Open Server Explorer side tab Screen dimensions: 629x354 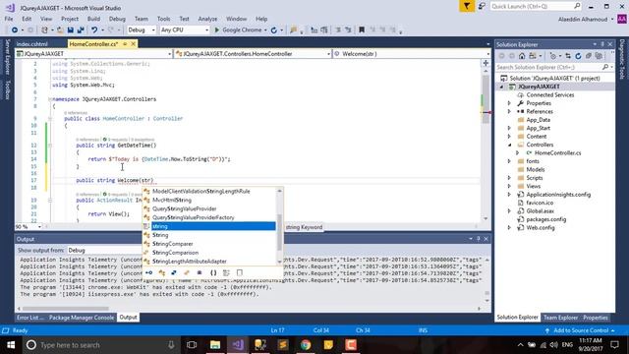click(7, 57)
